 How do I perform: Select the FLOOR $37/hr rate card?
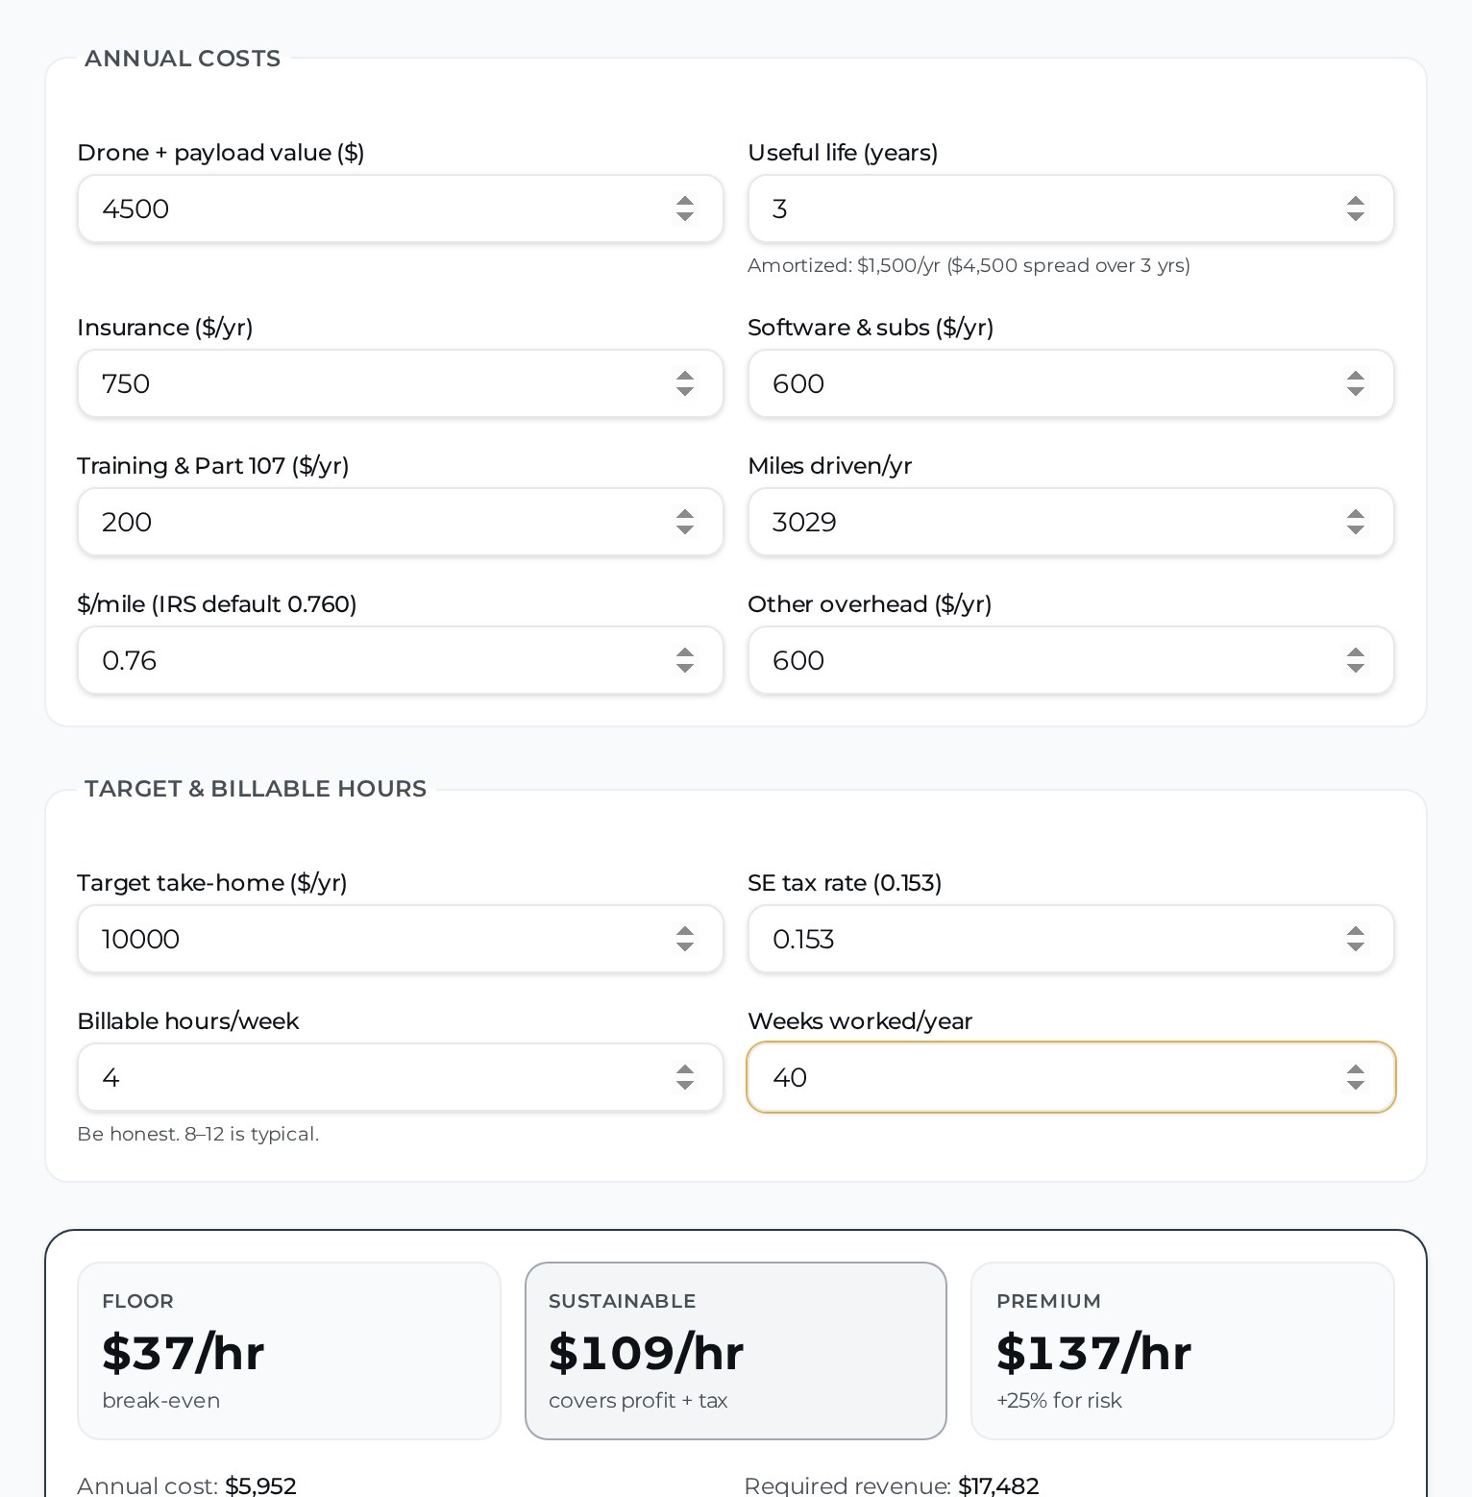click(289, 1351)
